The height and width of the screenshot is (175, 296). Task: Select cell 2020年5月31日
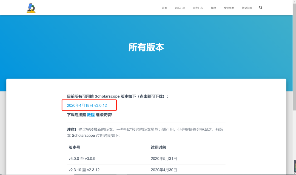[164, 159]
